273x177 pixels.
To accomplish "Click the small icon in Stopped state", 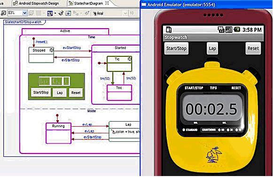I will click(52, 50).
